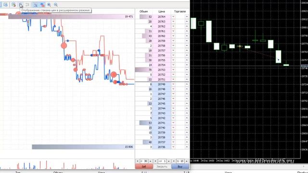Click the up arrow at price 20760

click(x=187, y=36)
